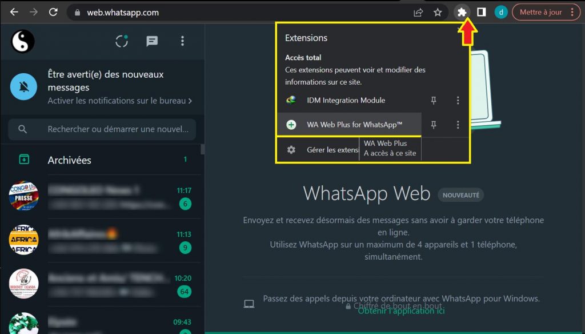Open the chat with the Africa avatar
Viewport: 585px width, 334px height.
click(x=23, y=240)
